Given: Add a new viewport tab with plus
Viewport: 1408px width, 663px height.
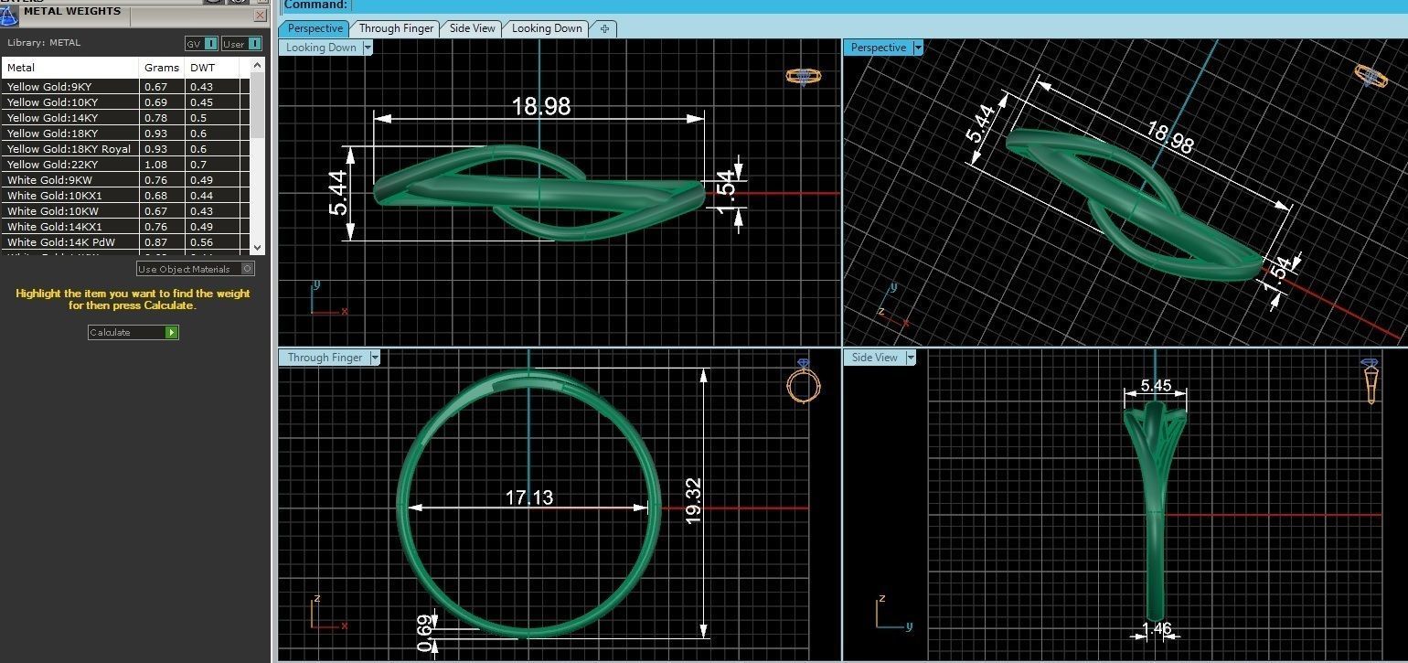Looking at the screenshot, I should pyautogui.click(x=604, y=28).
